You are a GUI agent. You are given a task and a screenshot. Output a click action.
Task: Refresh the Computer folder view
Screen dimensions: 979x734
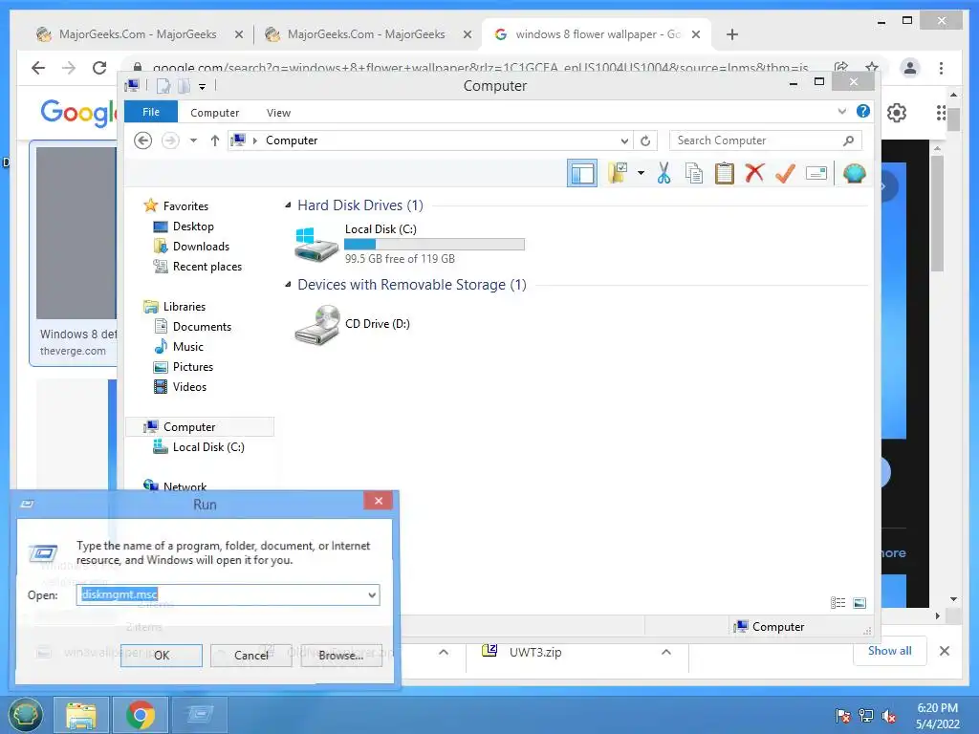[645, 140]
